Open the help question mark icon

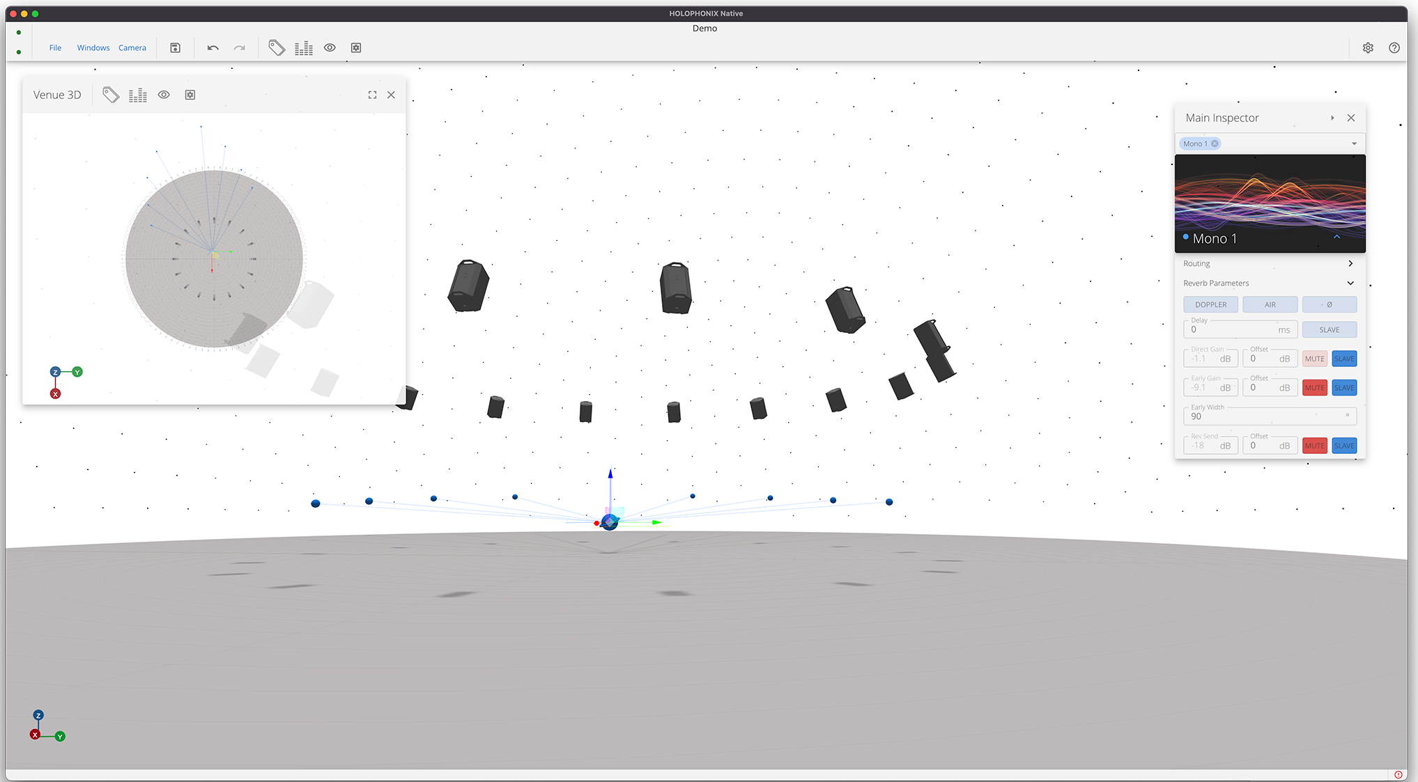click(x=1394, y=47)
